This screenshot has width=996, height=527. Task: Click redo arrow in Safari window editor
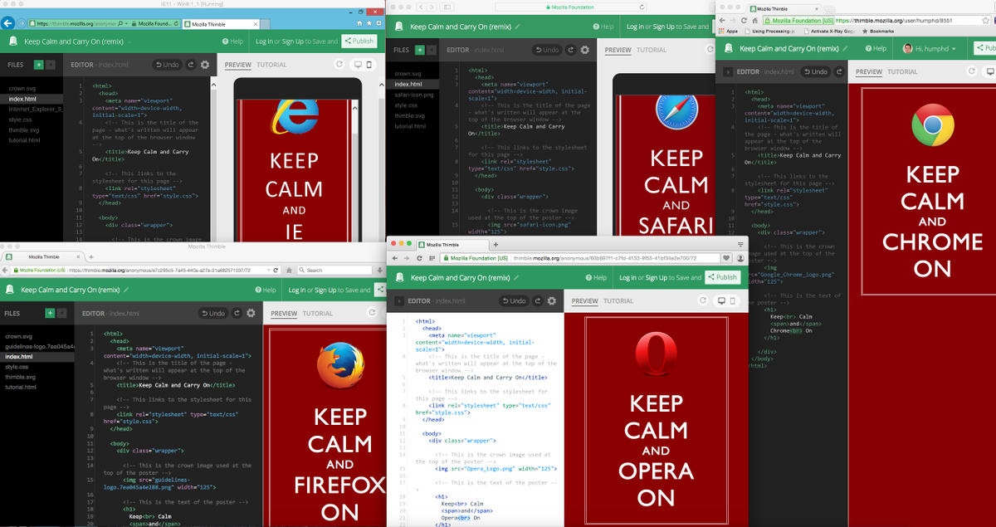pos(571,50)
